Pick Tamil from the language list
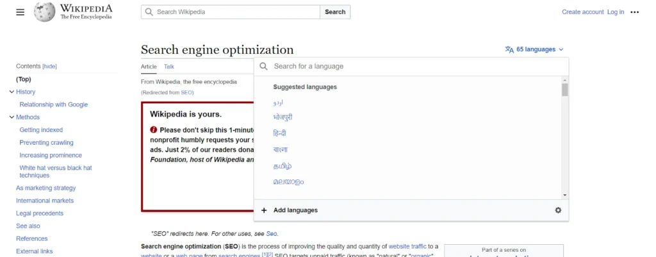This screenshot has height=257, width=656. tap(283, 166)
